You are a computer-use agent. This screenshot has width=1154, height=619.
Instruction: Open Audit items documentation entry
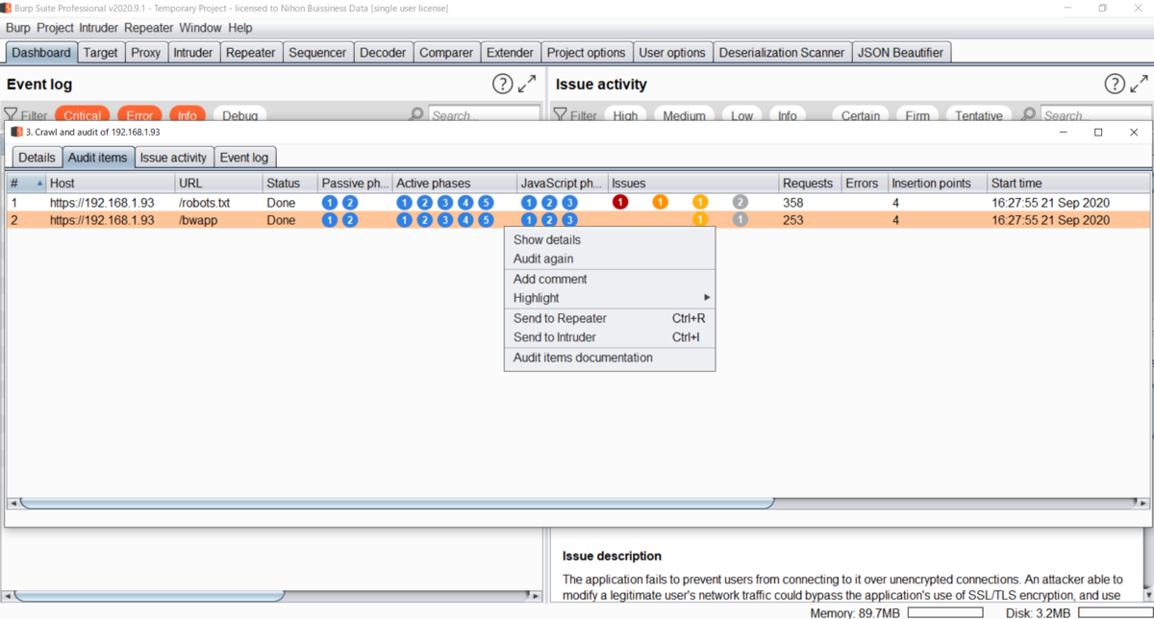(x=610, y=358)
